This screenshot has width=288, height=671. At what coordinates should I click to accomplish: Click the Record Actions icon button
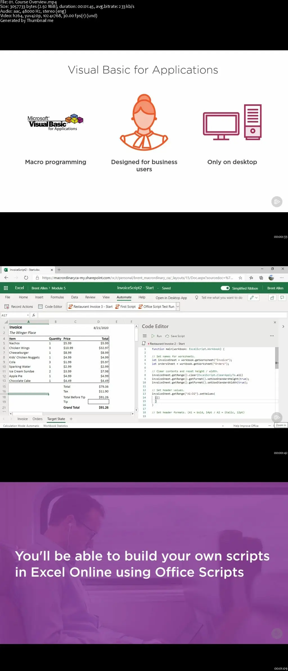[x=7, y=307]
